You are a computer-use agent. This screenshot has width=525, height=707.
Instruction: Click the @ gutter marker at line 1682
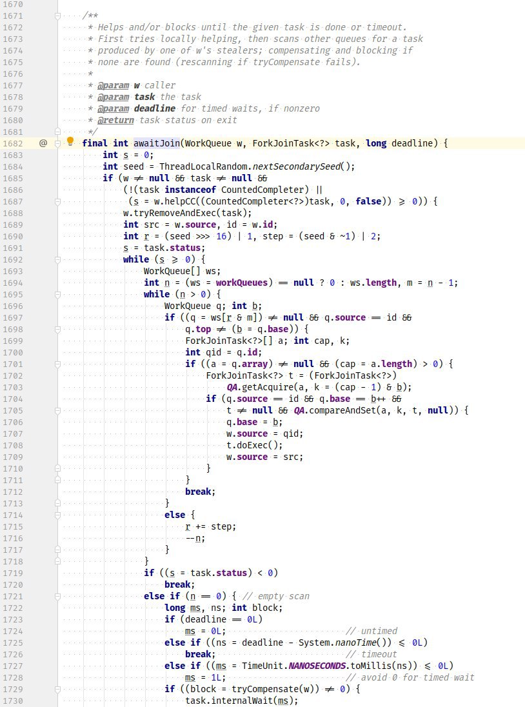tap(43, 143)
